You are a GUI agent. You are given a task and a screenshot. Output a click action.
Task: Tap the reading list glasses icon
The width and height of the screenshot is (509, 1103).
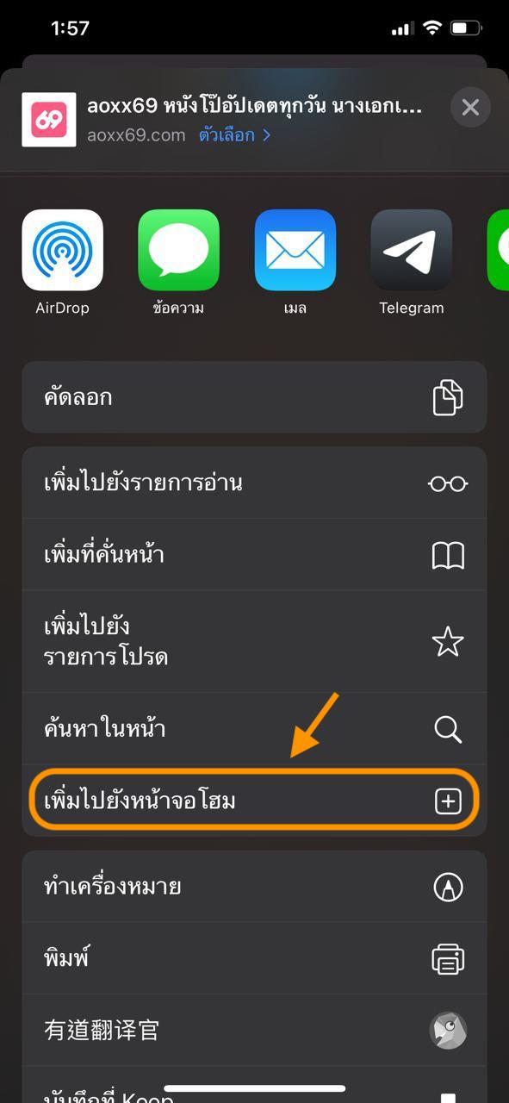tap(448, 483)
